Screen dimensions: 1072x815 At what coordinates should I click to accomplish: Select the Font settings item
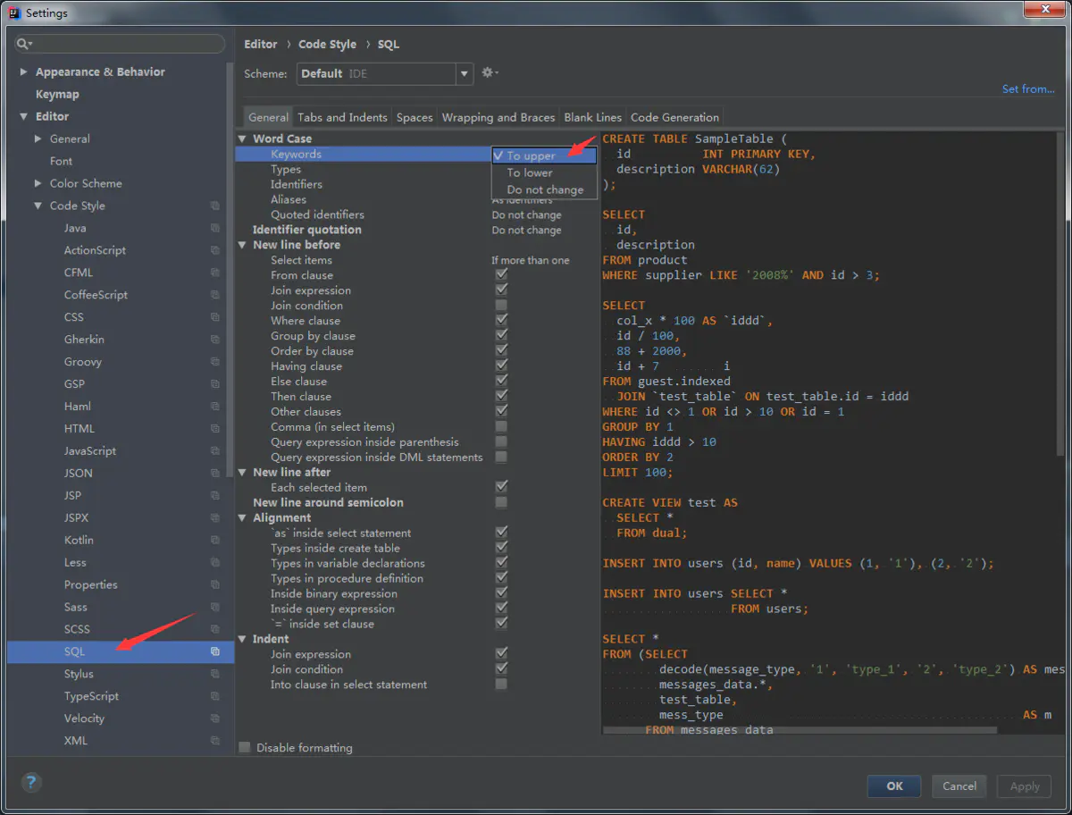click(x=62, y=161)
